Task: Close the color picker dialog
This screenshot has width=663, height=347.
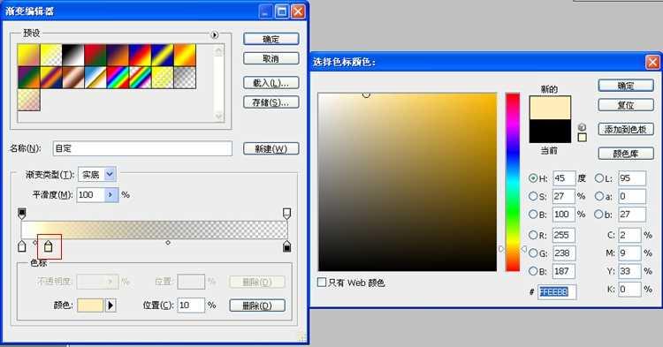Action: pyautogui.click(x=652, y=63)
